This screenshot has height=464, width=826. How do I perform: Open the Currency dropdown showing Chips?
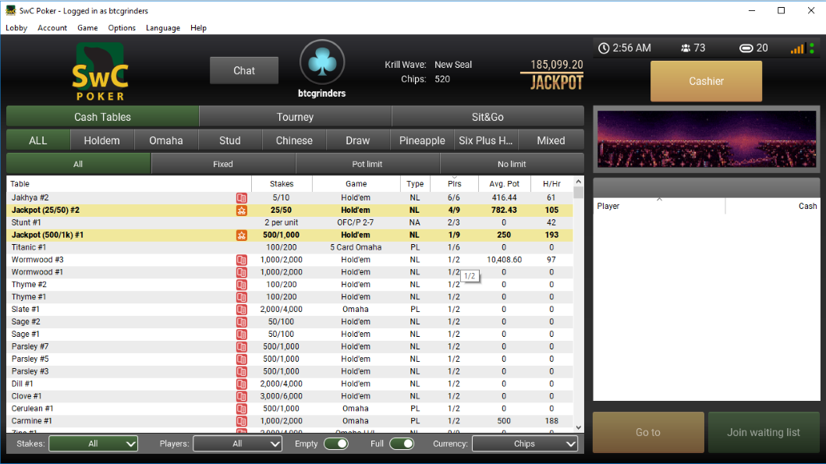coord(525,444)
